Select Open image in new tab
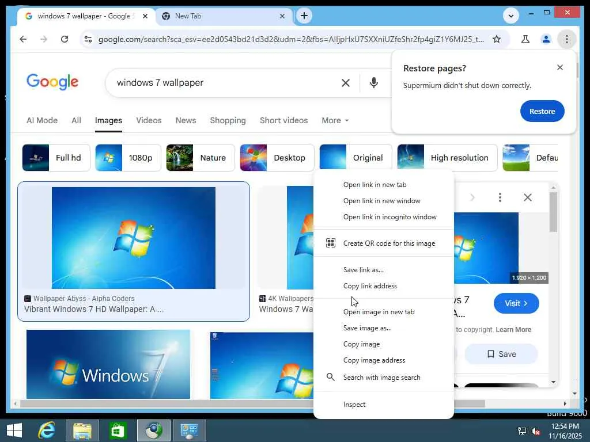 (x=383, y=312)
